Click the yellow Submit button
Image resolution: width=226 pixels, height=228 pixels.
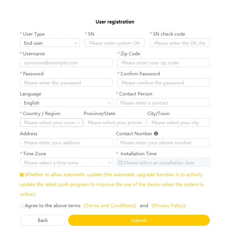click(139, 220)
